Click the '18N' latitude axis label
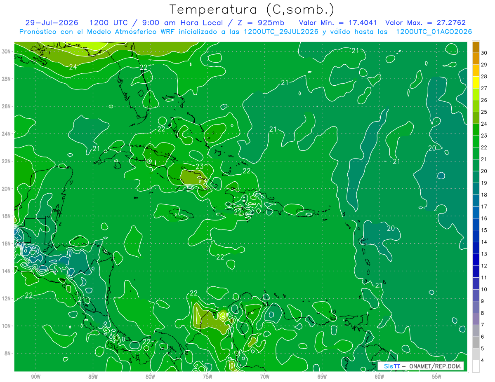This screenshot has width=495, height=382. point(7,216)
